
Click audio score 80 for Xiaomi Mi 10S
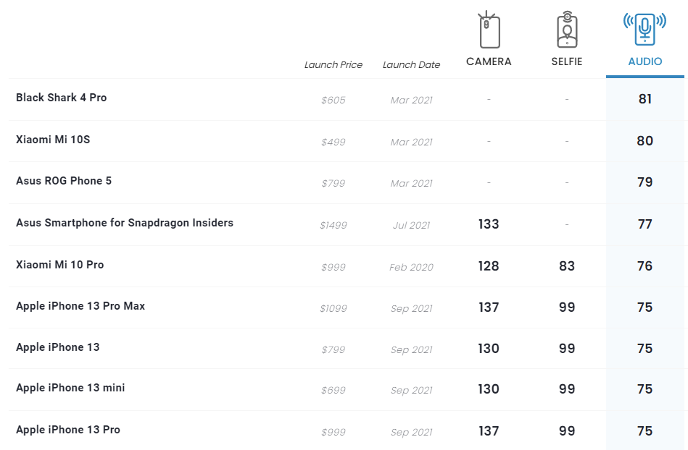click(645, 141)
